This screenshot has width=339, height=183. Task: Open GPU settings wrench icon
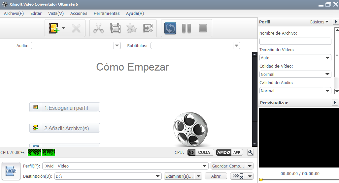250,152
